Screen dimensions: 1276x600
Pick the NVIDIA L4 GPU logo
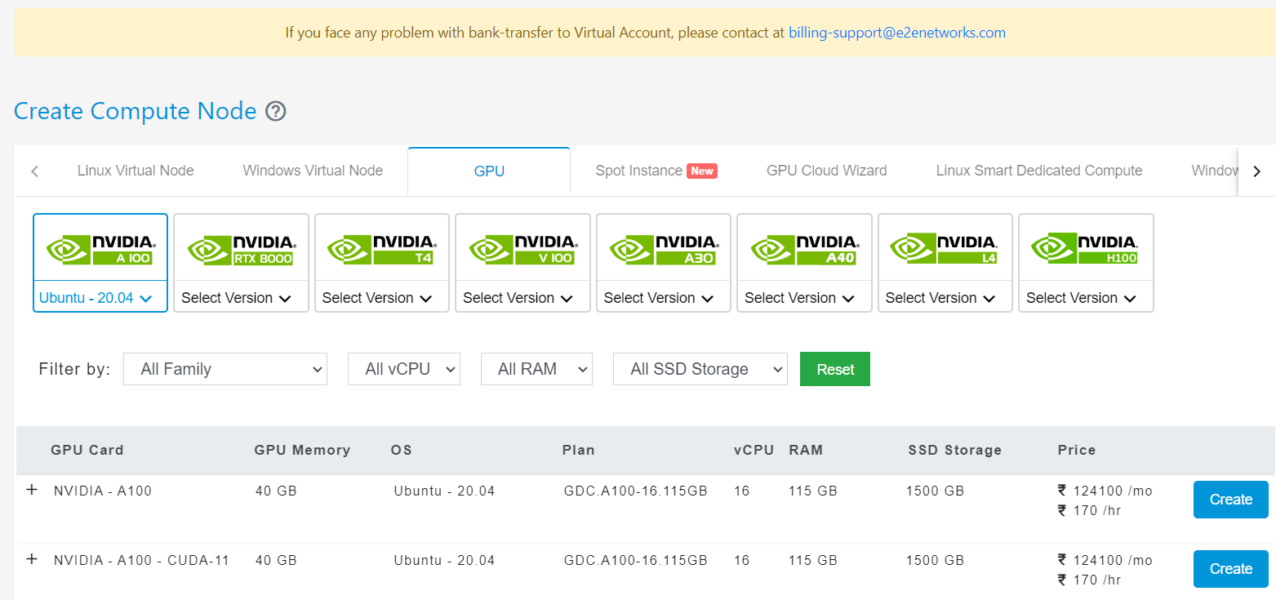[945, 248]
